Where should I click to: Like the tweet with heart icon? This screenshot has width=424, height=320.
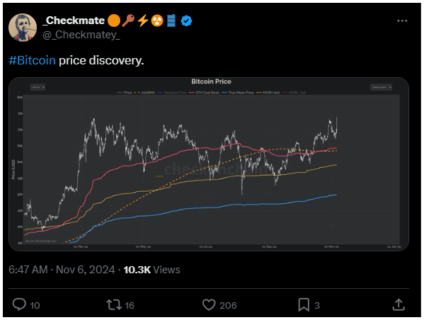209,305
